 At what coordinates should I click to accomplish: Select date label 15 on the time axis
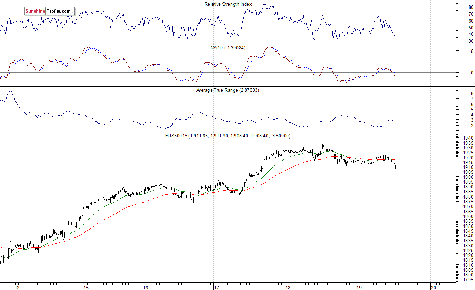[x=87, y=287]
